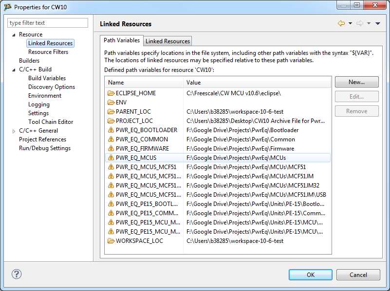Click the ECLIPSE_HOME folder icon
Screen dimensions: 390x291
(111, 93)
